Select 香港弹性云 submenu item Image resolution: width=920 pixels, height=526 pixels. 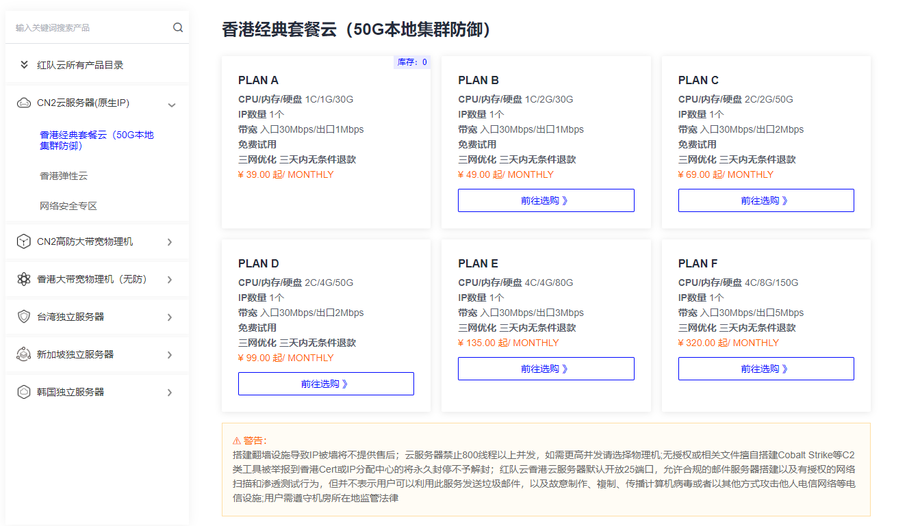[64, 176]
